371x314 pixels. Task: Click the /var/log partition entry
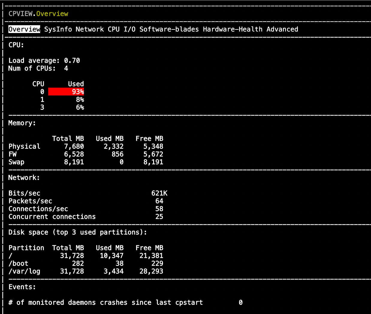(x=24, y=271)
